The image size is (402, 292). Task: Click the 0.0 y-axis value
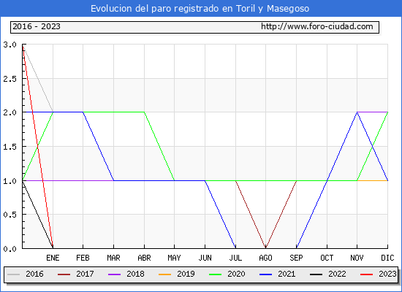[10, 249]
